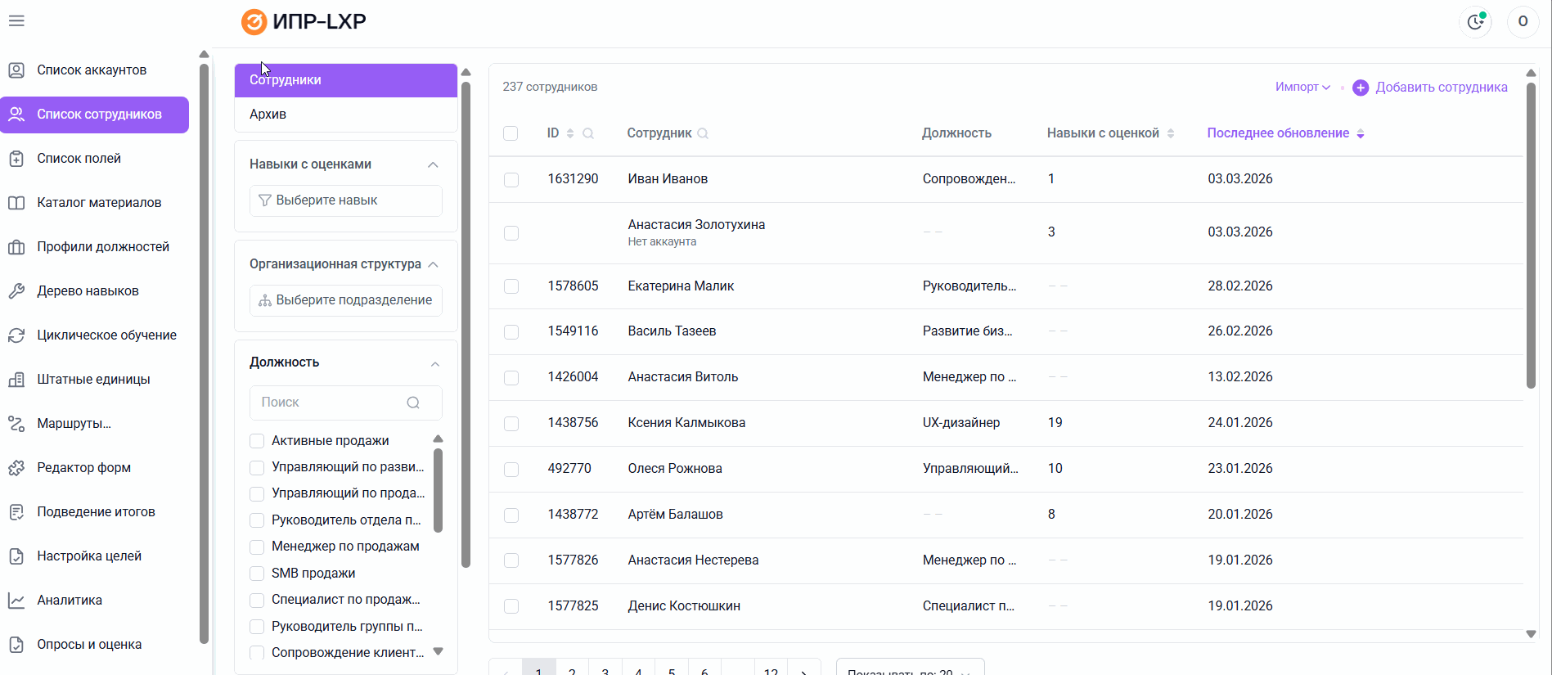The height and width of the screenshot is (675, 1552).
Task: Open the Выберите подразделение selector
Action: coord(346,300)
